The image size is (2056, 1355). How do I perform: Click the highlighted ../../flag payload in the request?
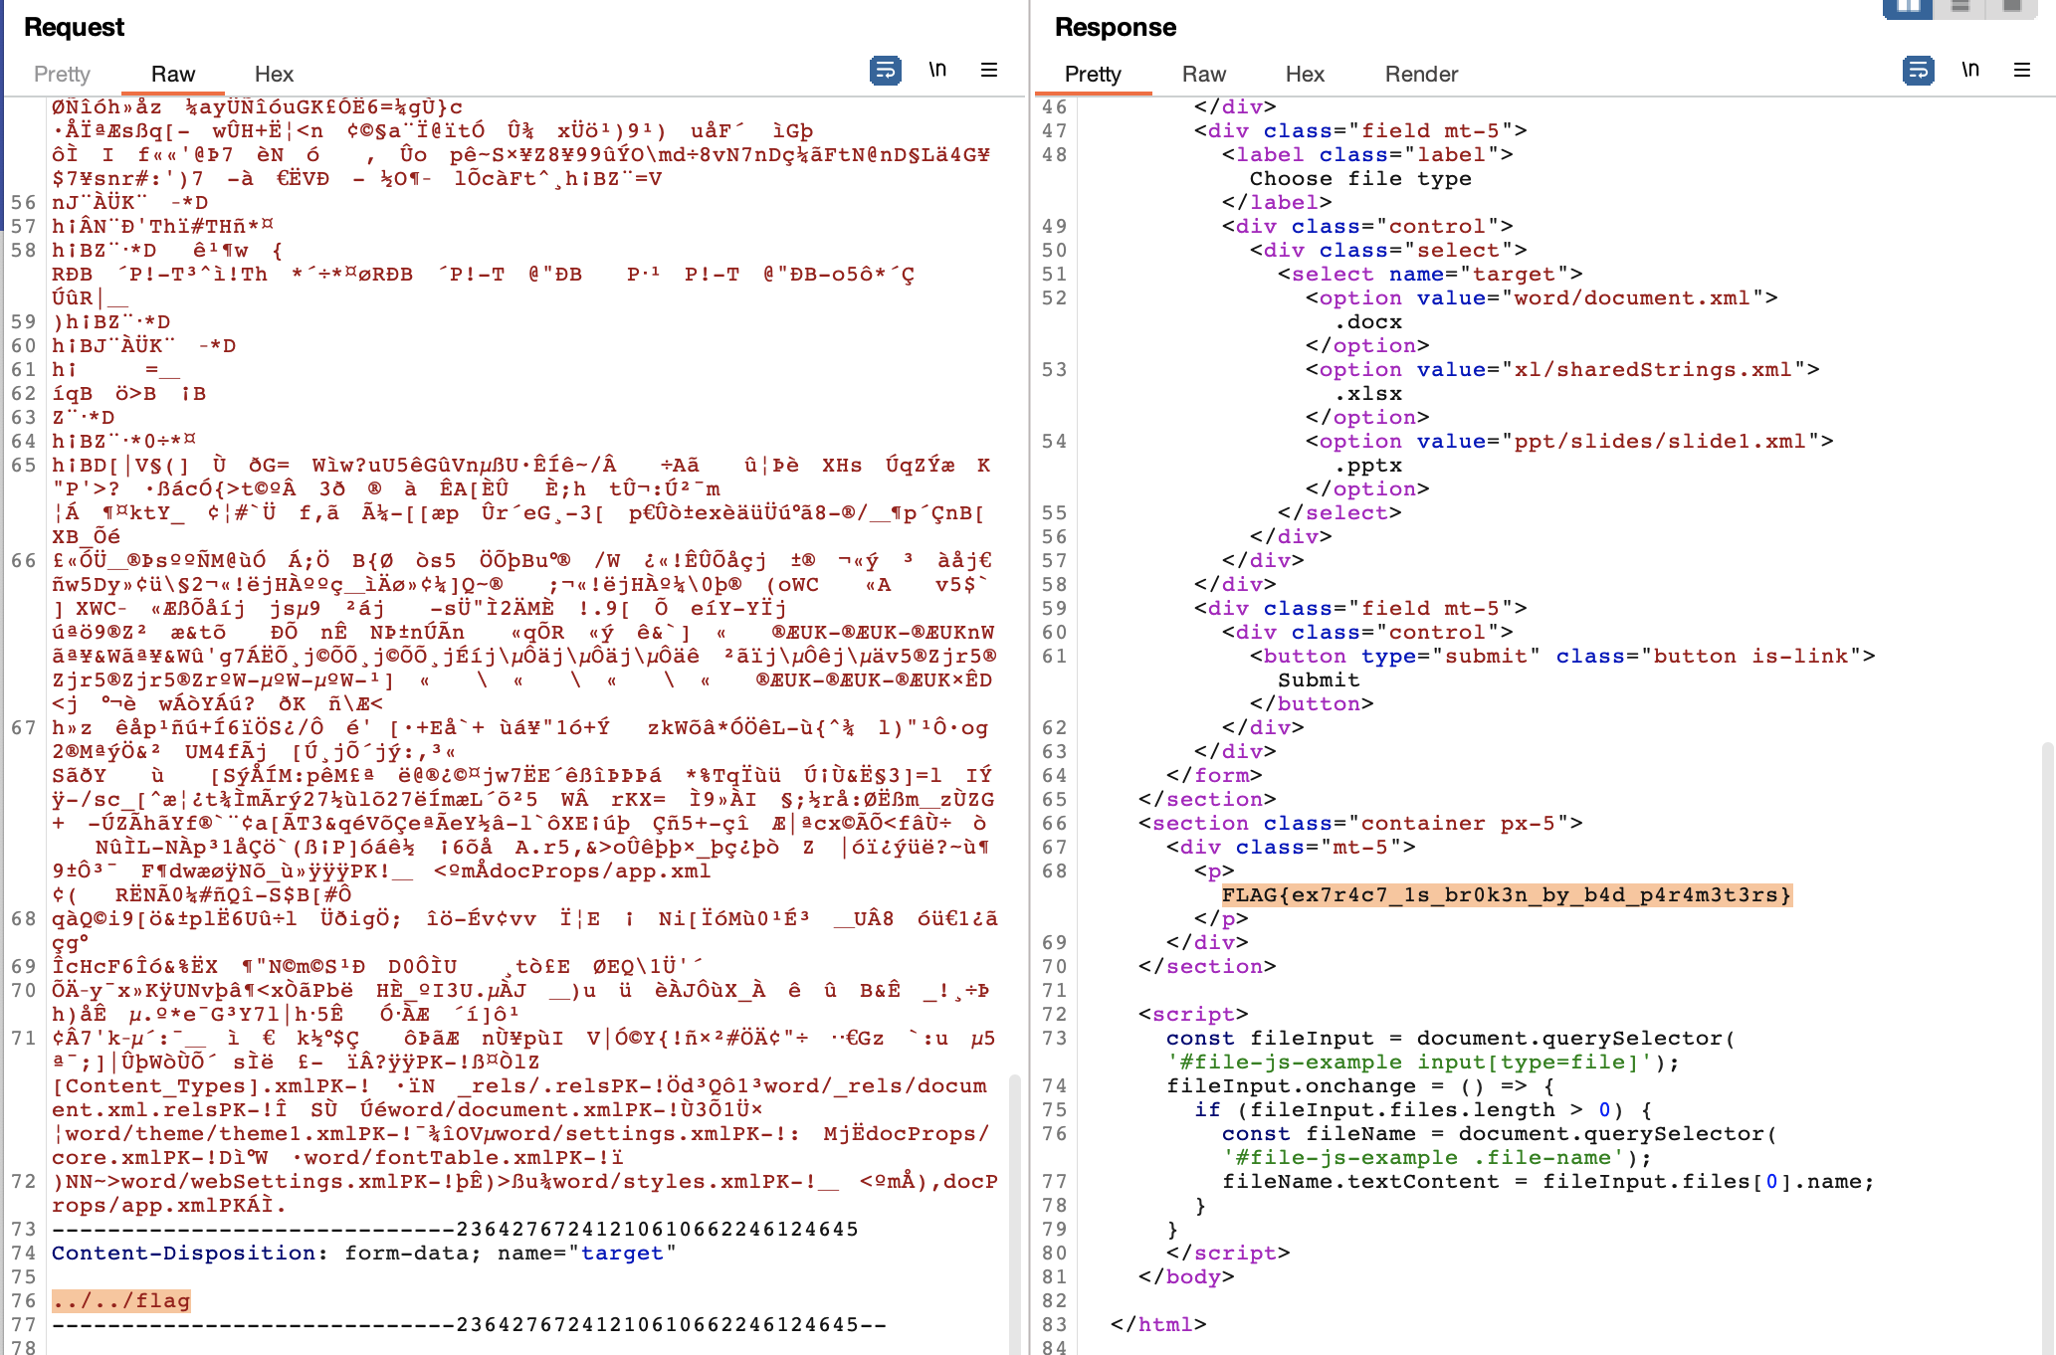click(121, 1300)
